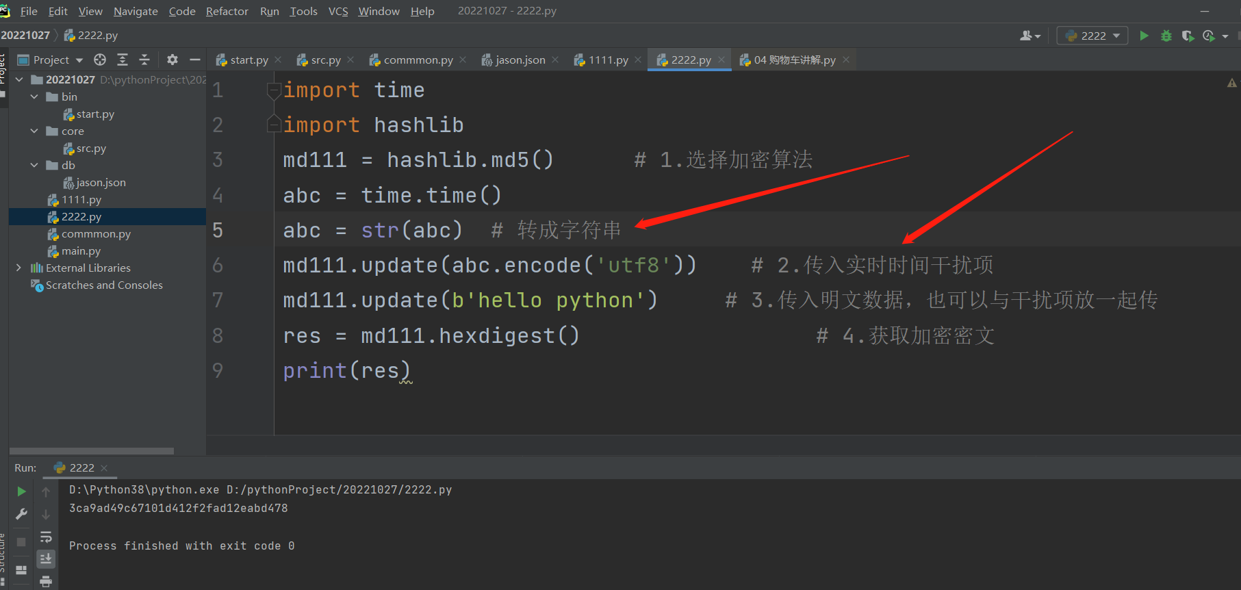
Task: Collapse the db folder
Action: (34, 165)
